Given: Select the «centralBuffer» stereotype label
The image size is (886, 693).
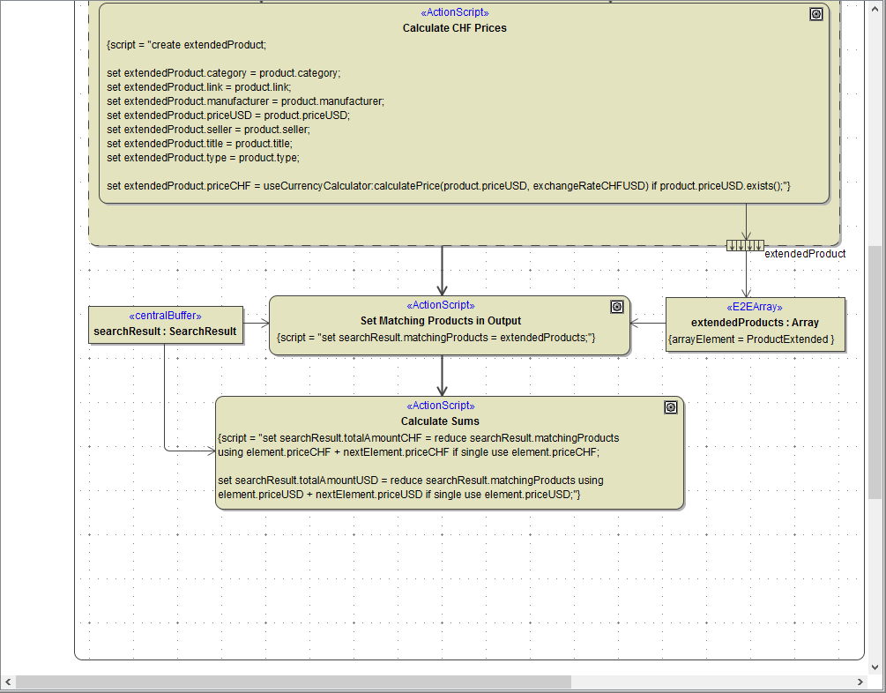Looking at the screenshot, I should [164, 315].
